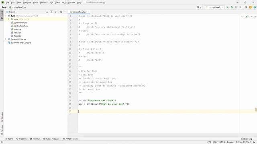Expand the venv folder
257x144 pixels.
point(8,19)
